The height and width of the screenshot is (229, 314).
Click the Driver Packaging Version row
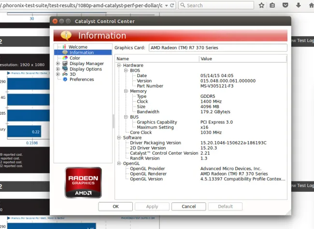201,143
